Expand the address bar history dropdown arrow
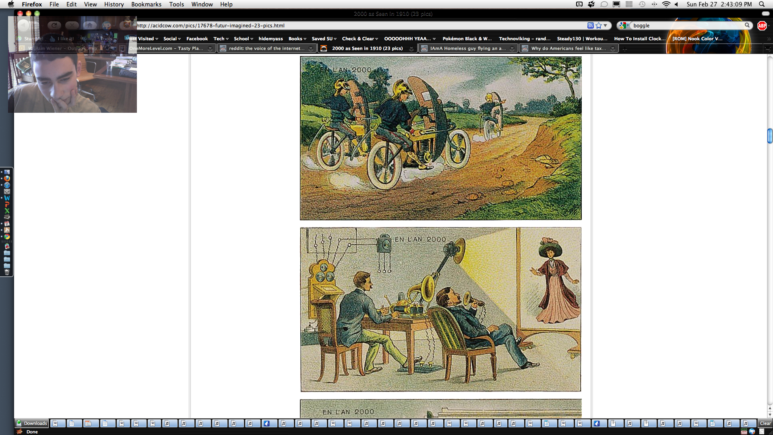 click(x=606, y=25)
